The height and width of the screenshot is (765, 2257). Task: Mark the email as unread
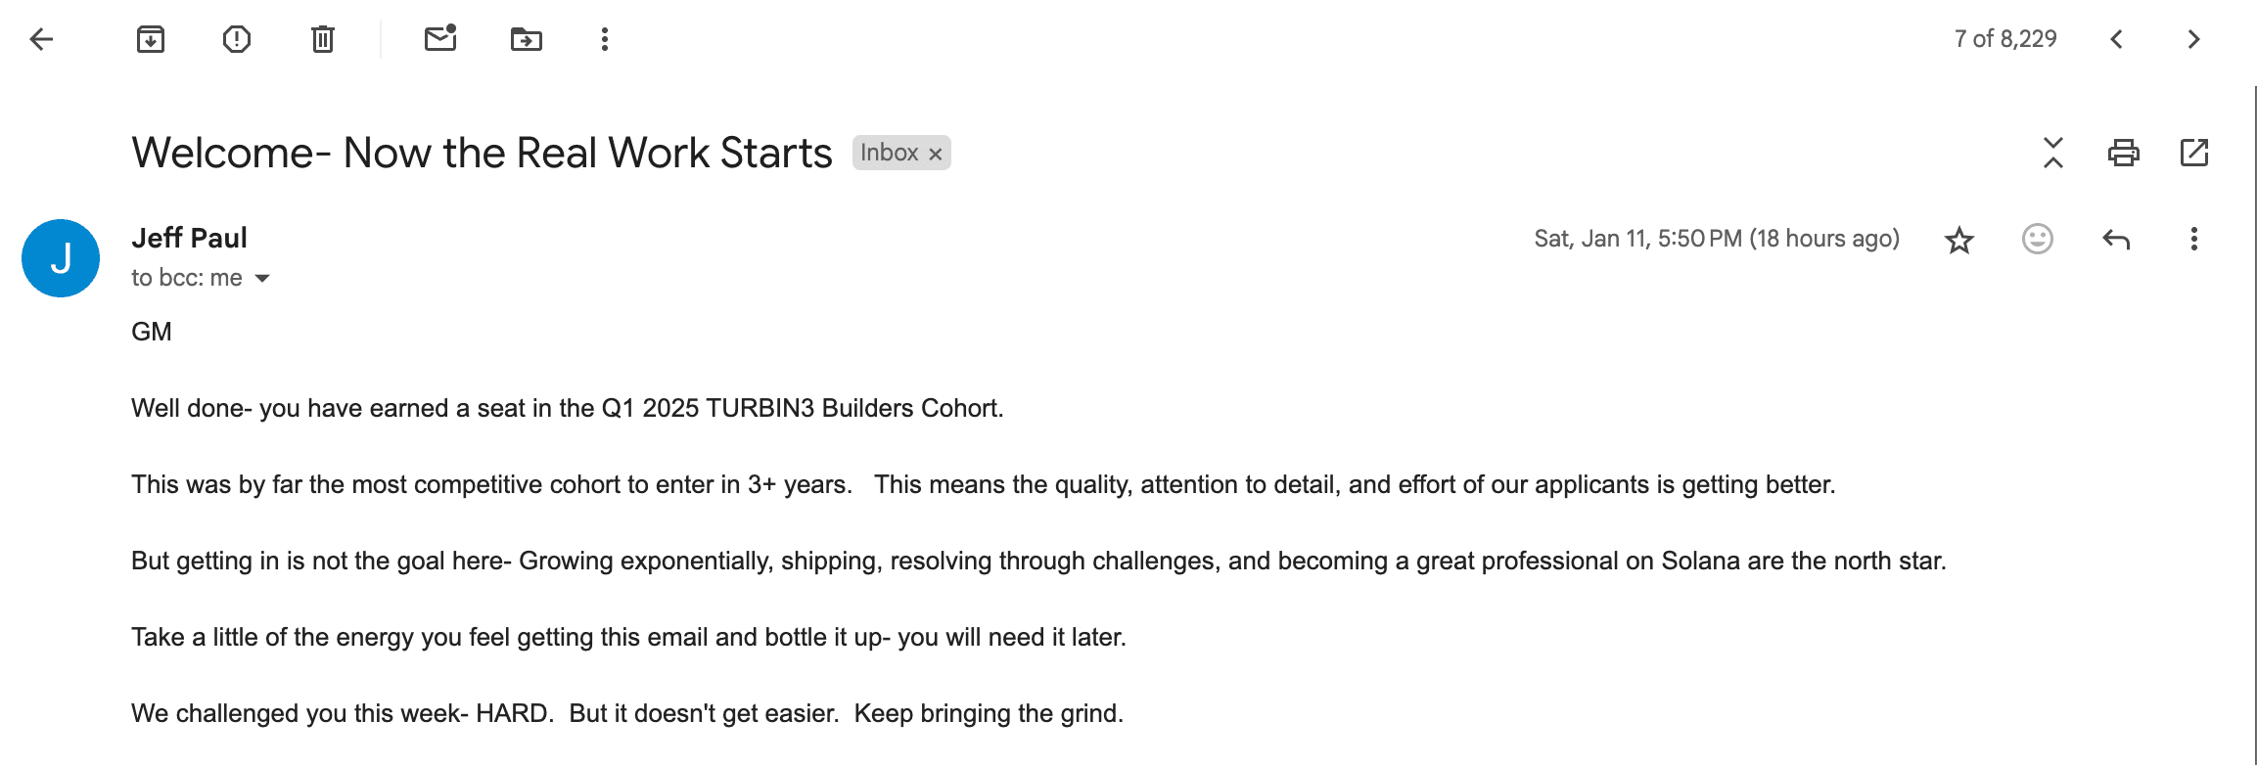pos(440,39)
